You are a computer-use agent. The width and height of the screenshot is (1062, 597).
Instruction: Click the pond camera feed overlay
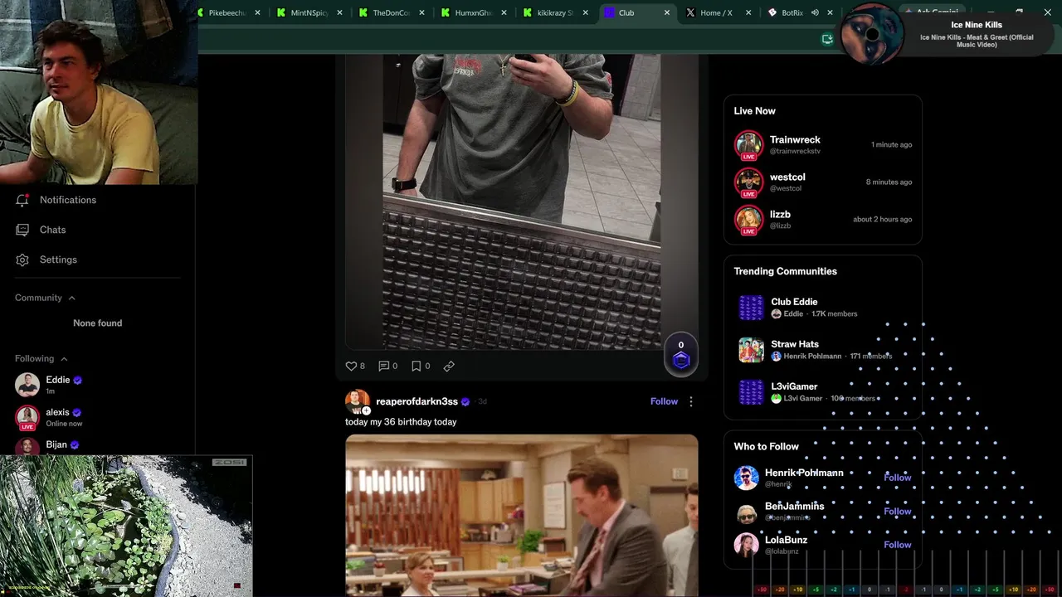[126, 526]
